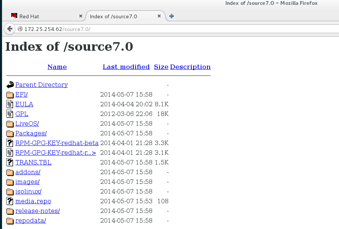
Task: Enter the isolinux/ directory link
Action: click(x=28, y=192)
